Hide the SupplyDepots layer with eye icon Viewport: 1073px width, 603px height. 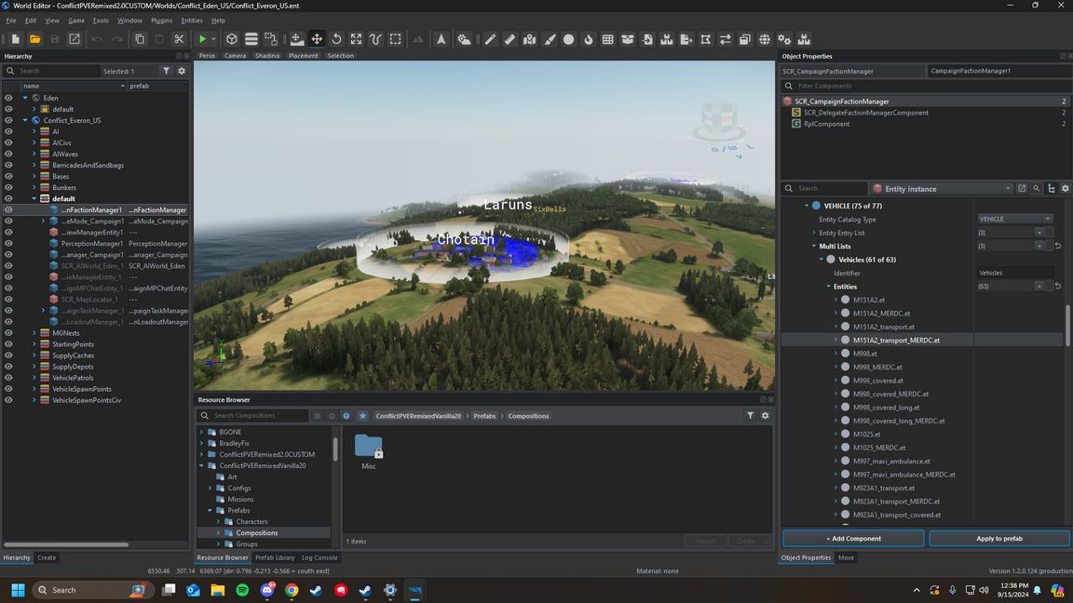pos(8,367)
